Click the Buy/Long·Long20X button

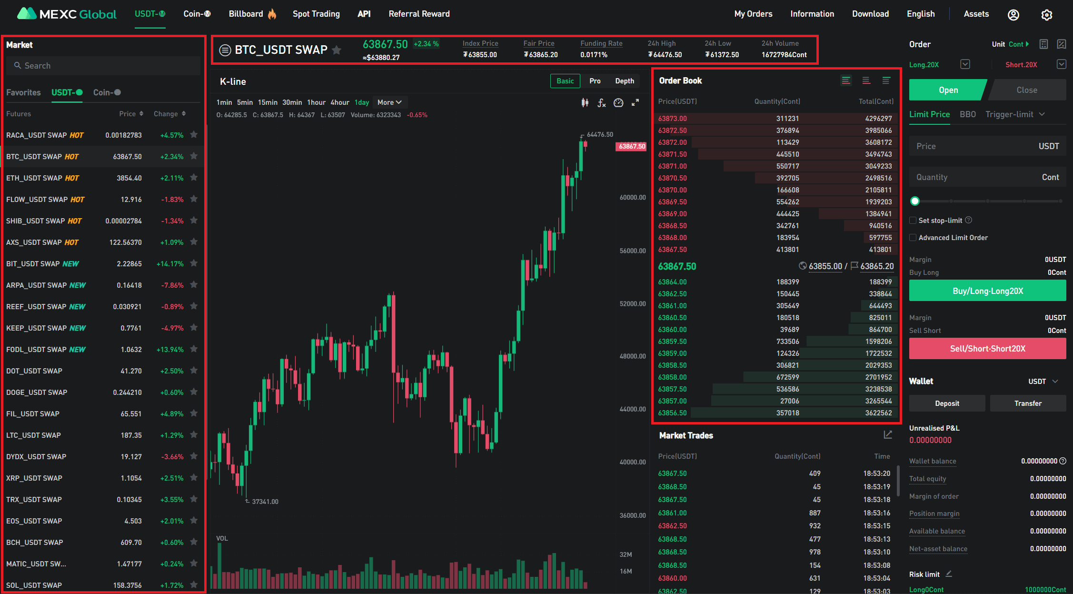(987, 291)
